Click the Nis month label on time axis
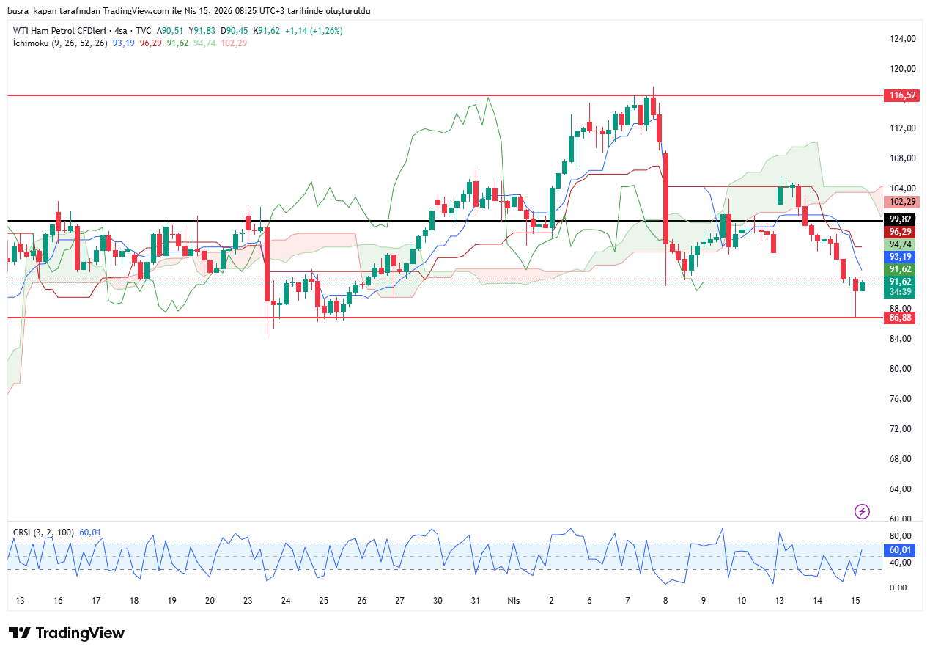This screenshot has height=655, width=930. (514, 601)
